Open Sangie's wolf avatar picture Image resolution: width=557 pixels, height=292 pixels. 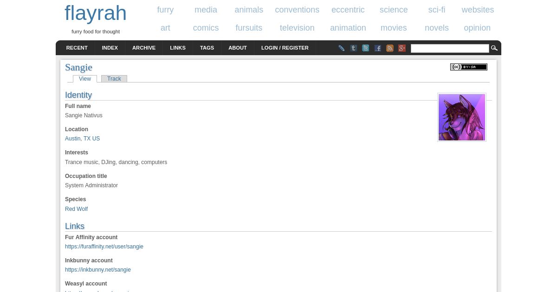462,117
